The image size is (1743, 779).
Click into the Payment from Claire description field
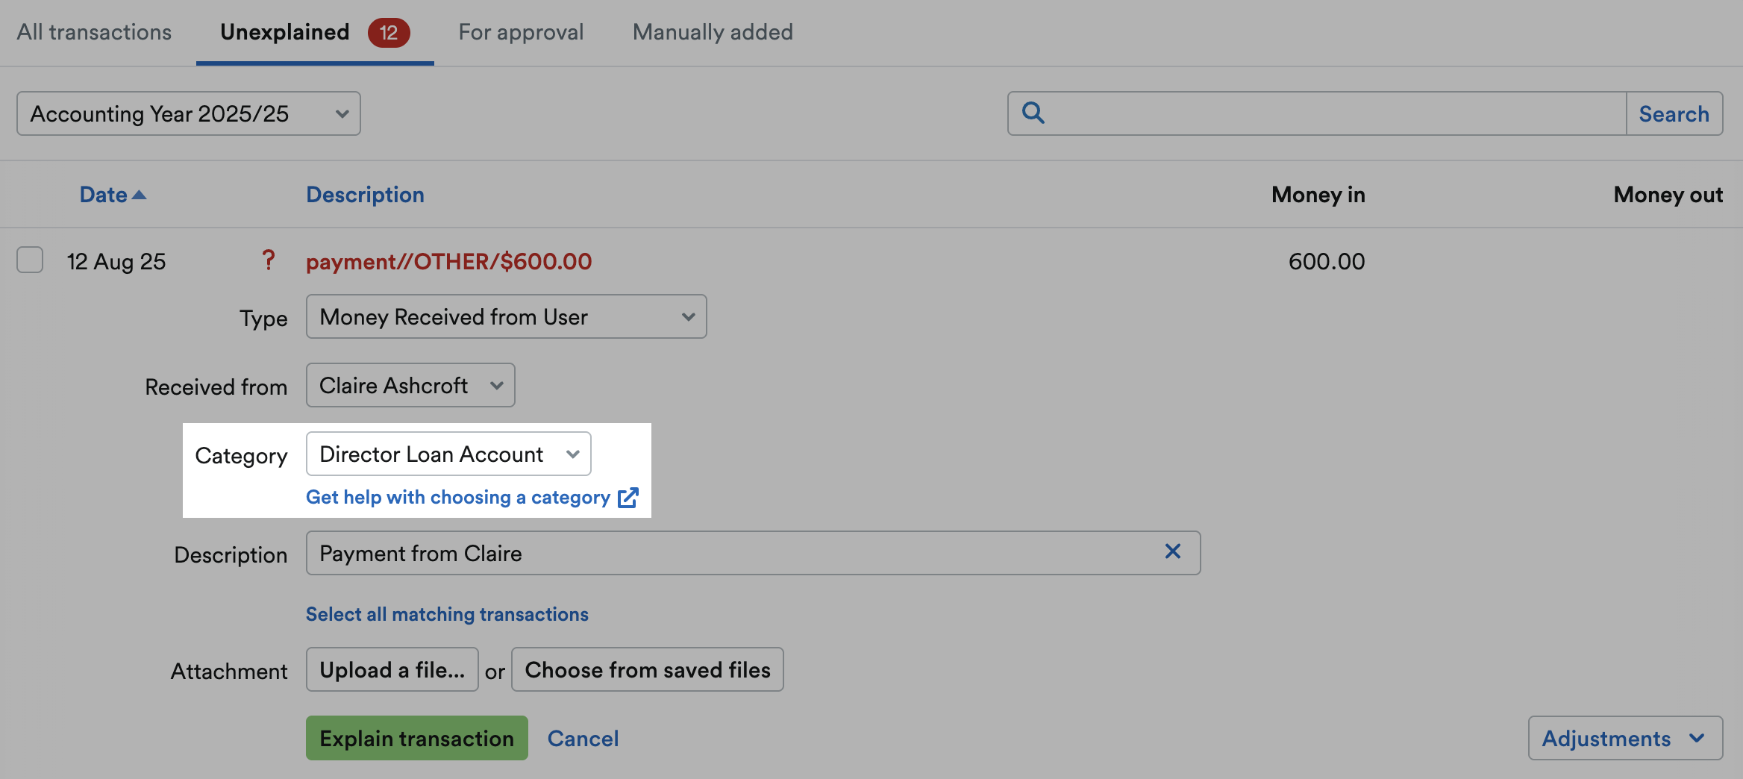pos(754,553)
